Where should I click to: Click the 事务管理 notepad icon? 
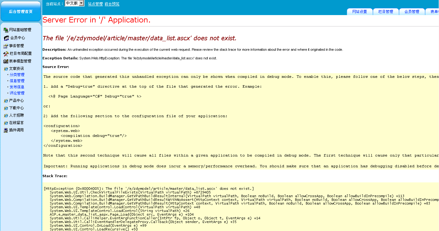(6, 46)
